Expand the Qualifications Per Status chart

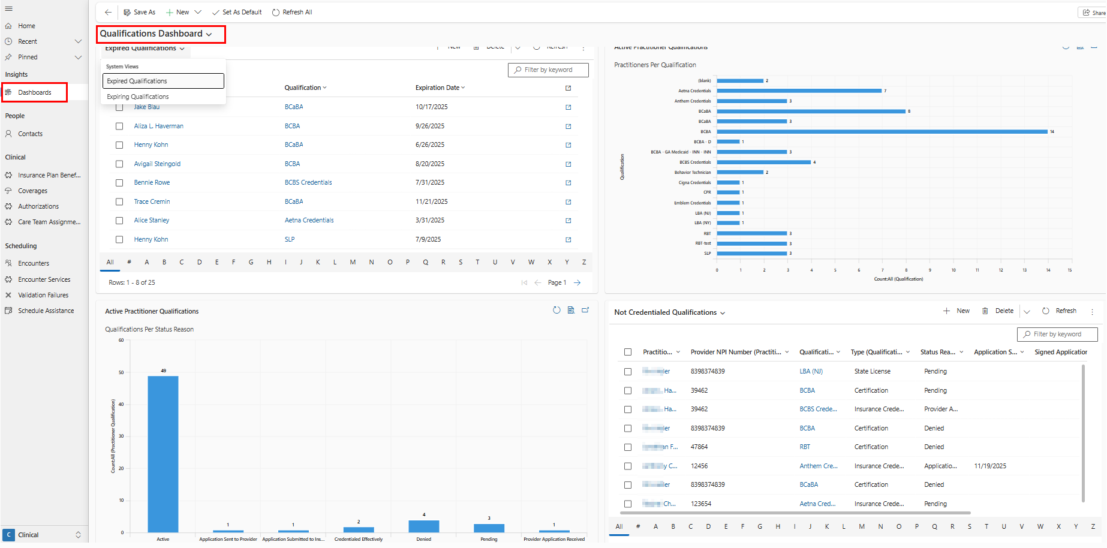tap(585, 310)
